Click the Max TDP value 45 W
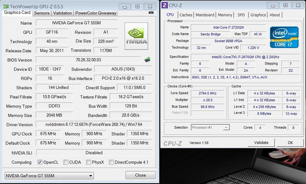 coord(257,34)
